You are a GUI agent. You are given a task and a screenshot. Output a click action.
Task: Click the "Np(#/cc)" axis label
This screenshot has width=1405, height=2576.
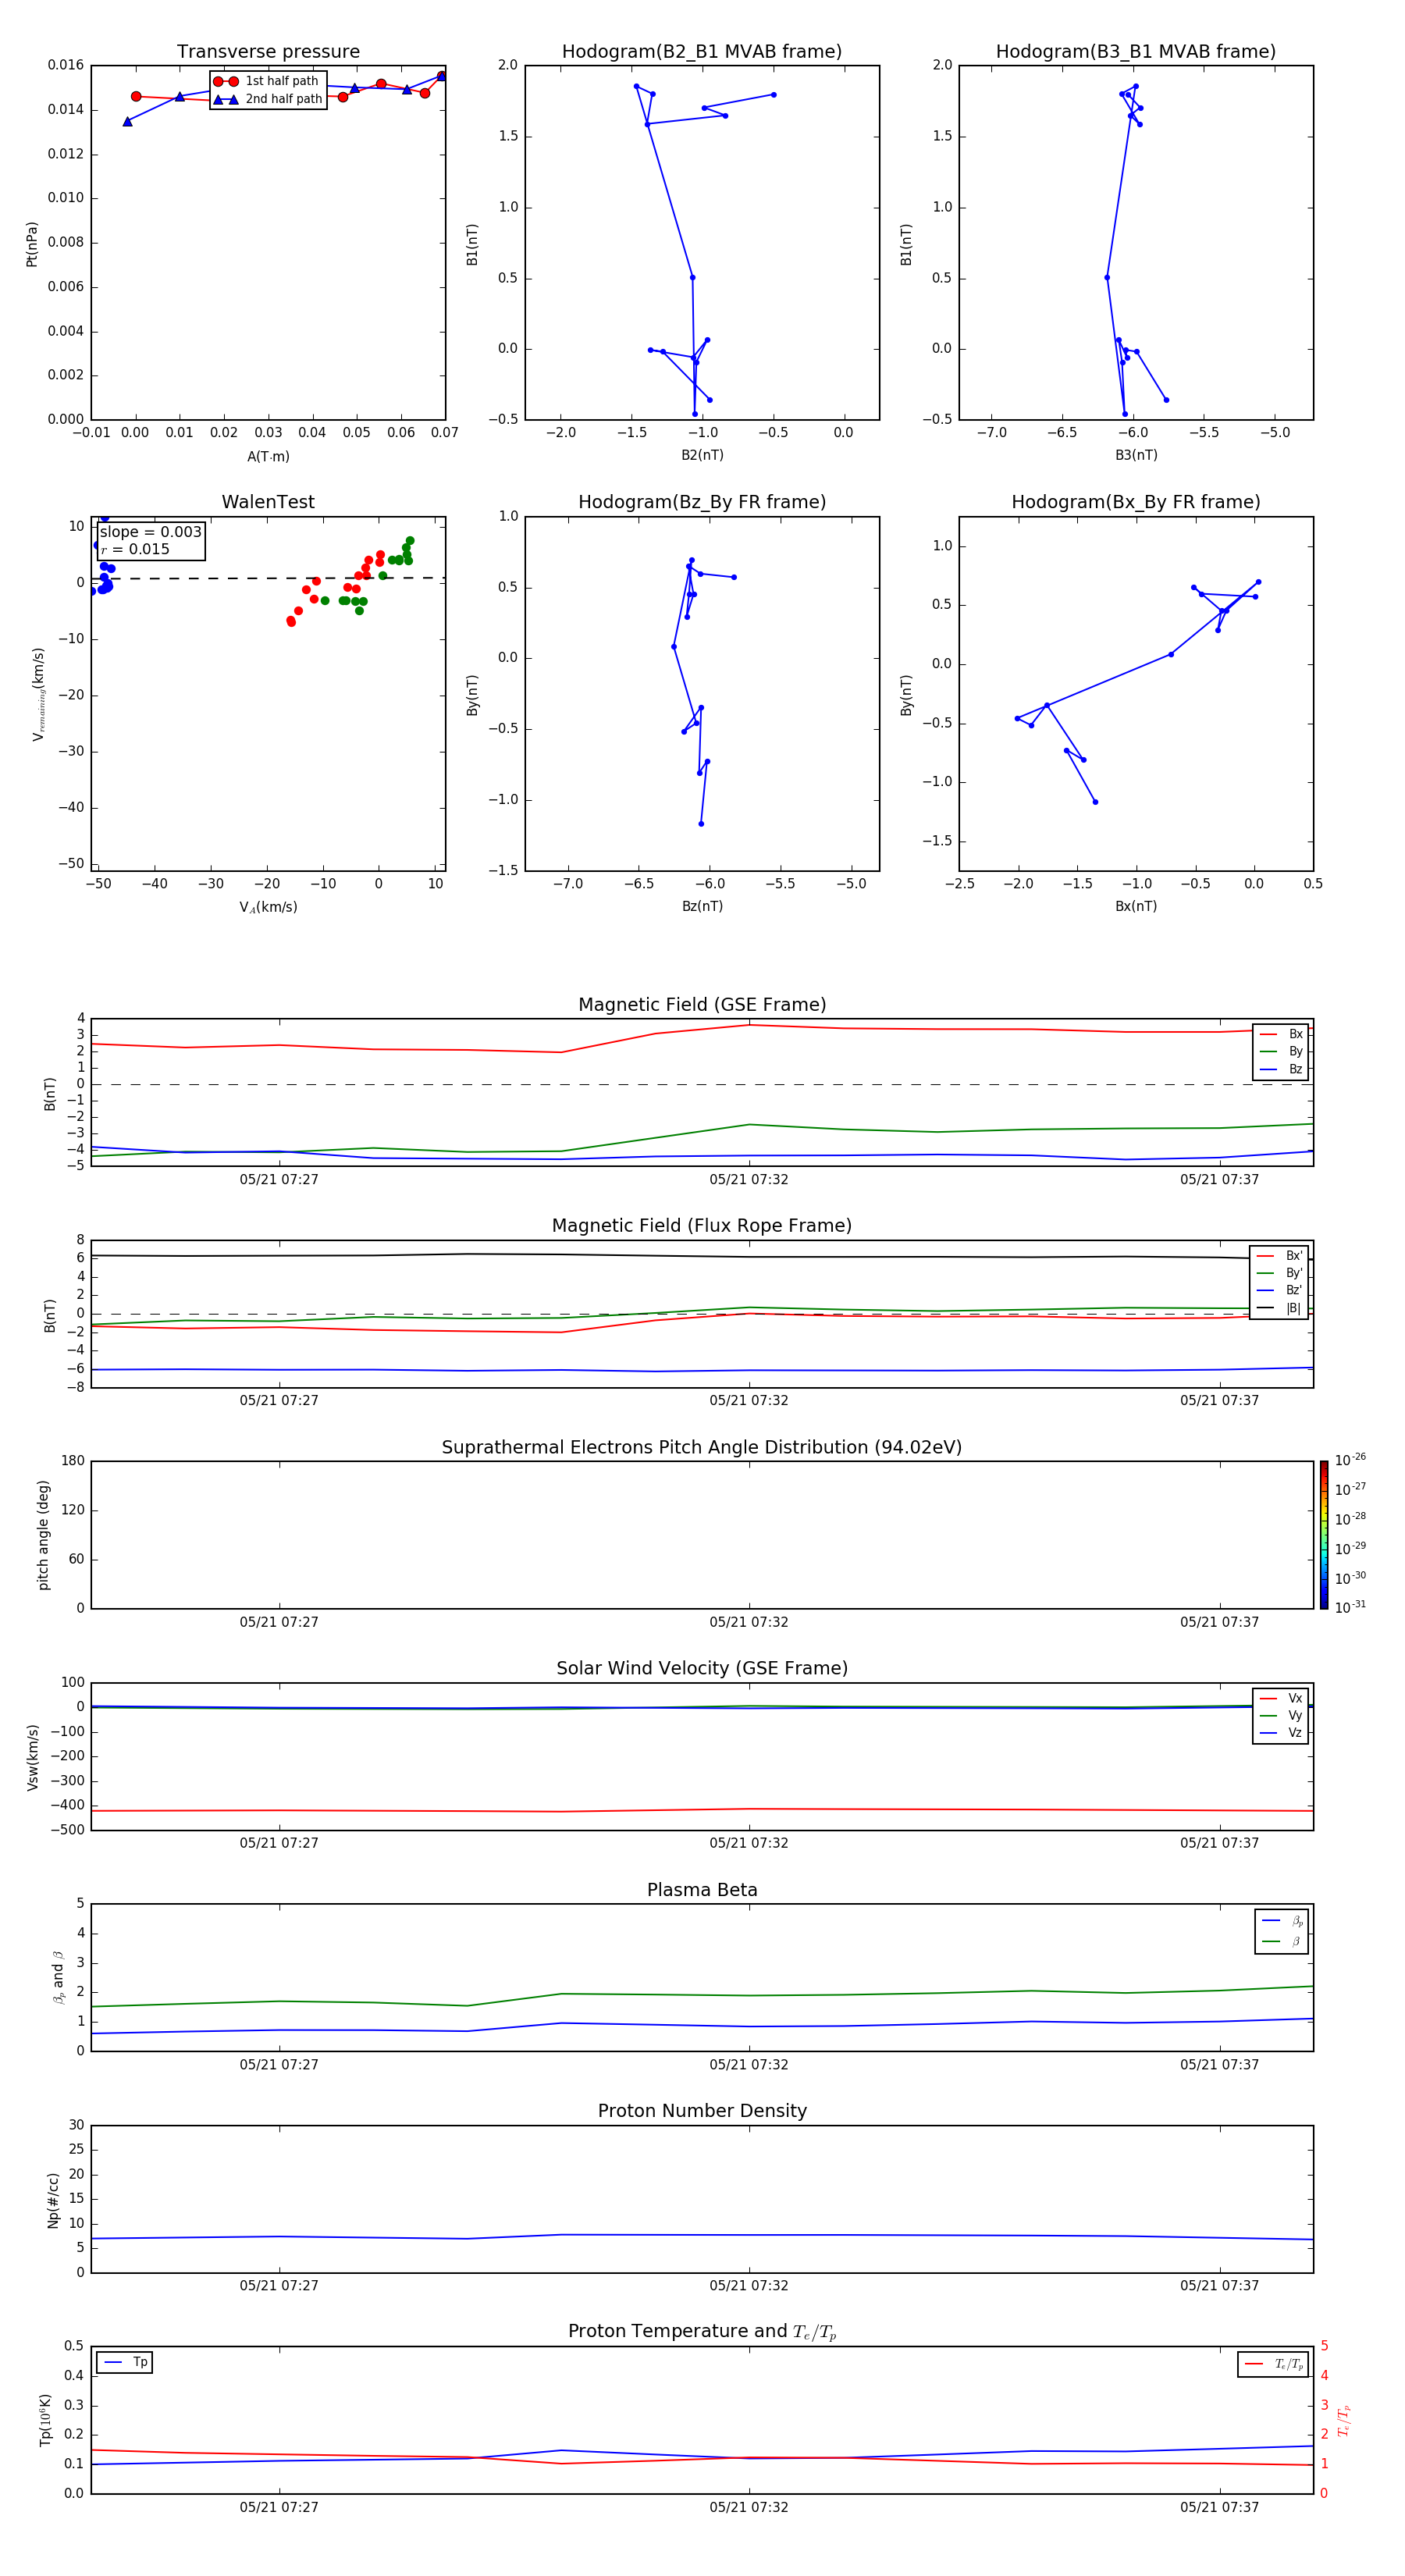(53, 2200)
